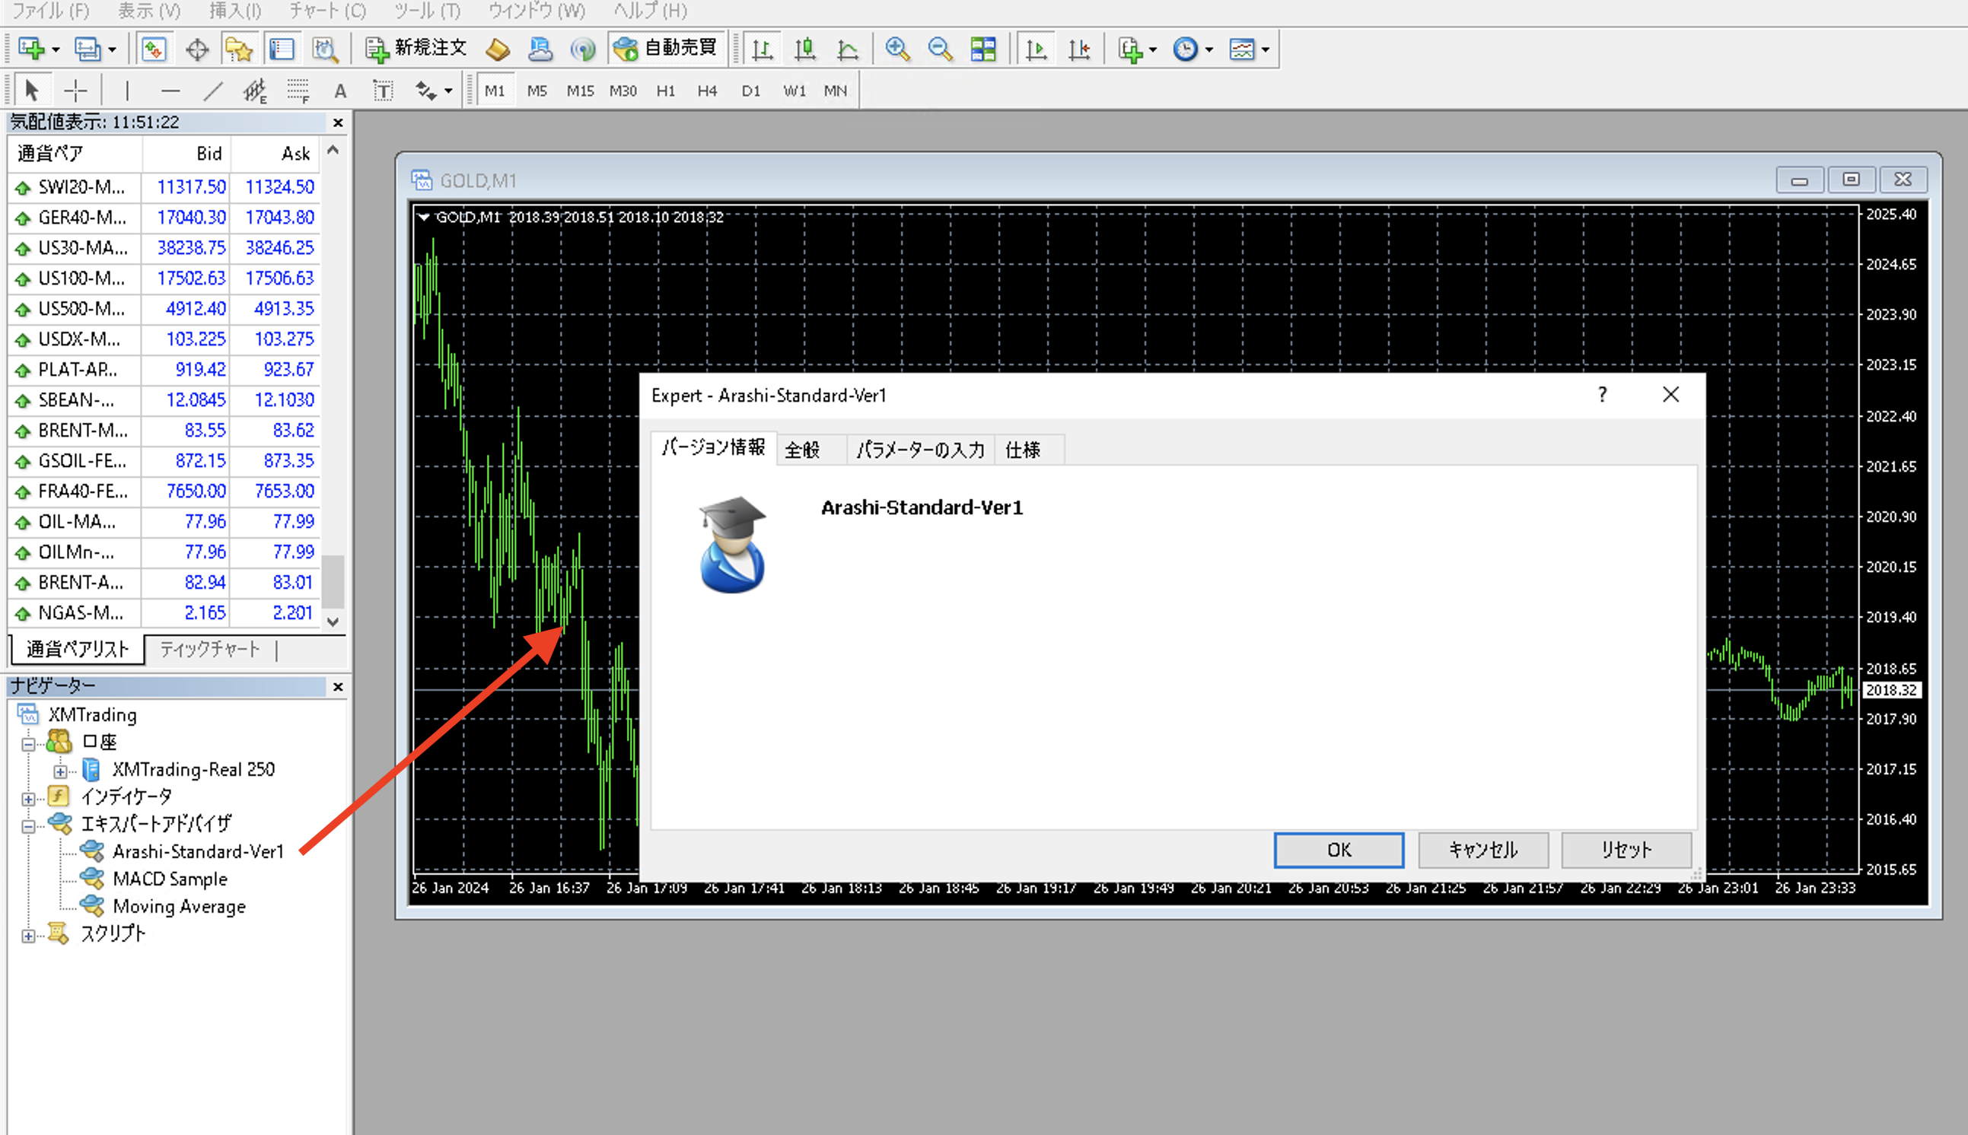Draw a vertical line tool
Screen dimensions: 1968x1135
[x=126, y=91]
